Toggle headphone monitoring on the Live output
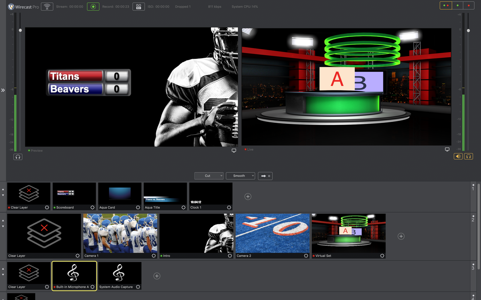This screenshot has height=300, width=481. (468, 156)
